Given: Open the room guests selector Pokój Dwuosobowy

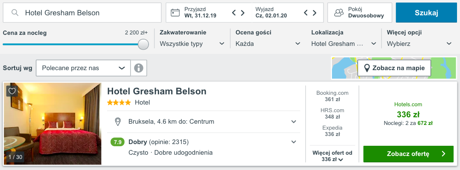Looking at the screenshot, I should tap(360, 13).
